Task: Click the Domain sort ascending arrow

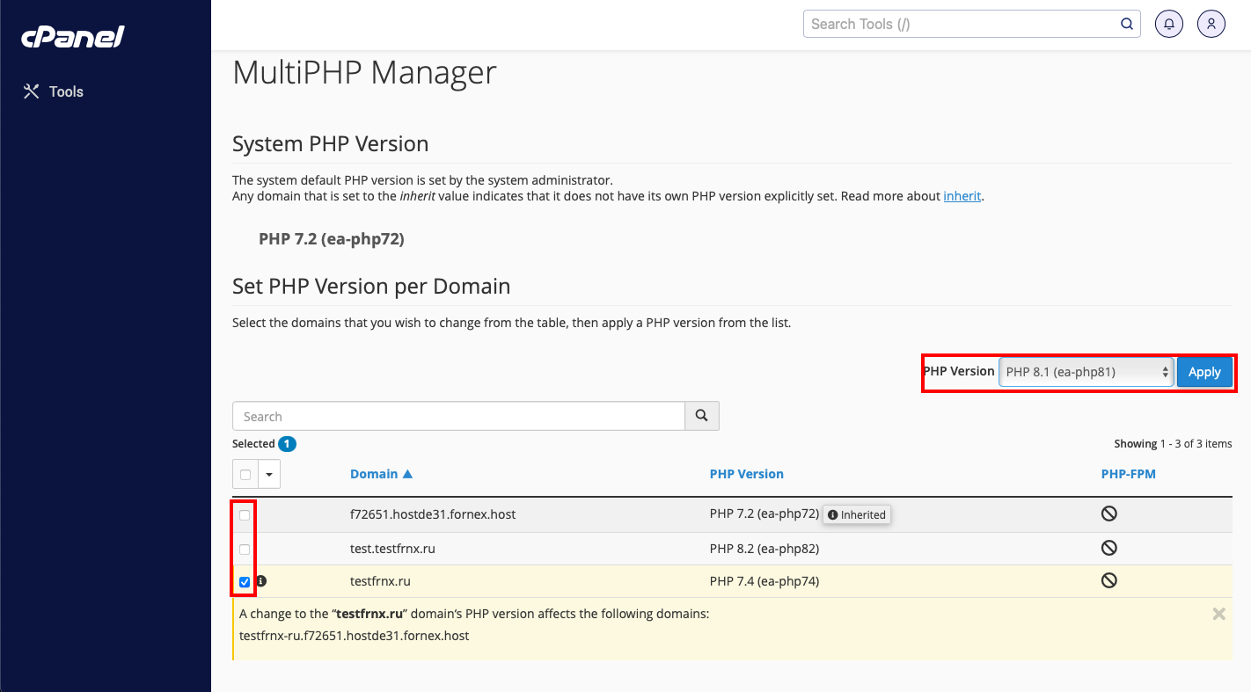Action: point(407,474)
